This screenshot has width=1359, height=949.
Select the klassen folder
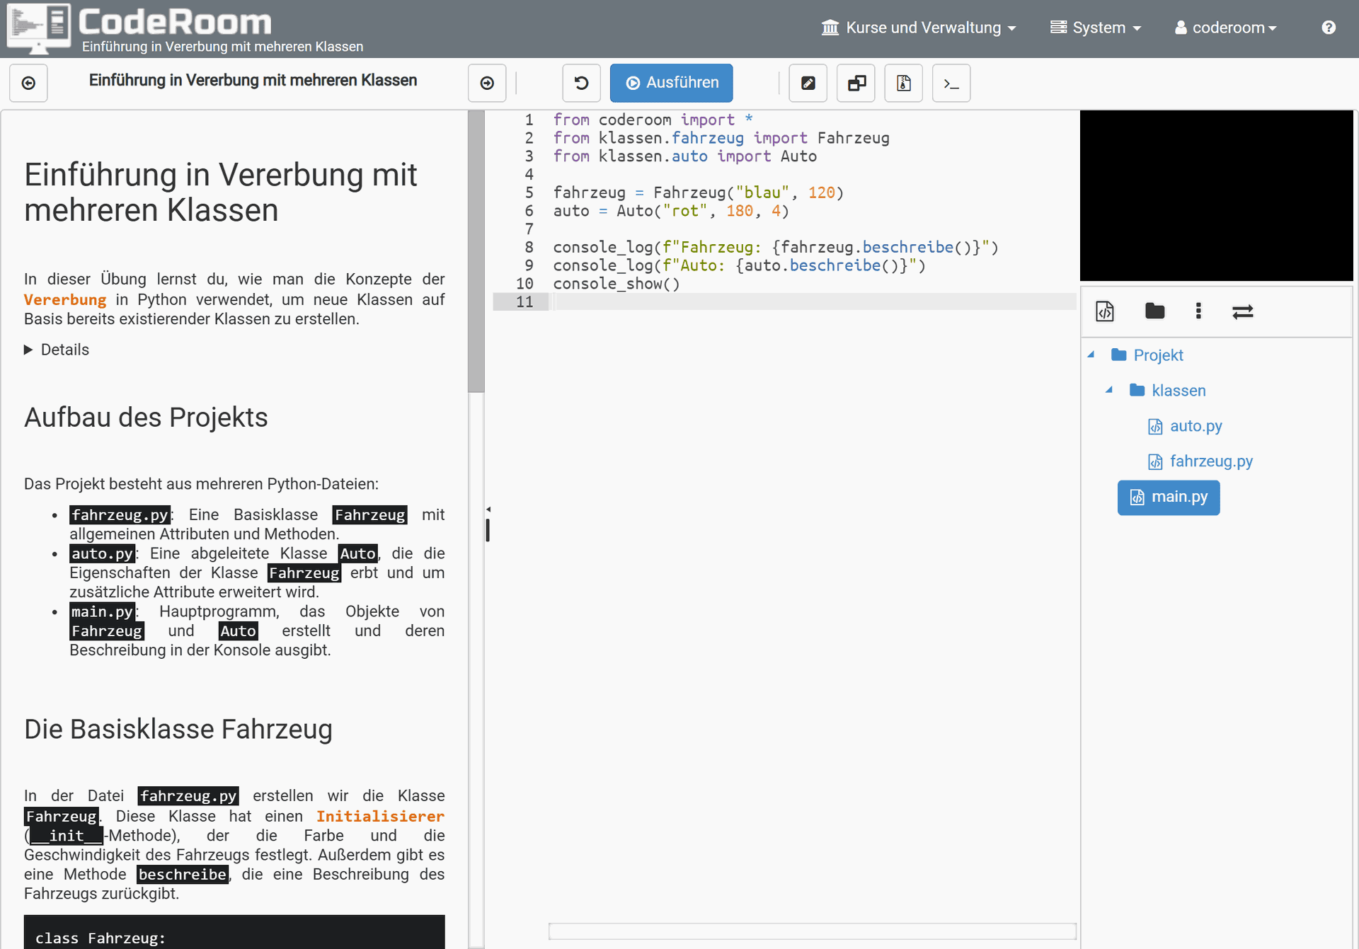tap(1168, 390)
